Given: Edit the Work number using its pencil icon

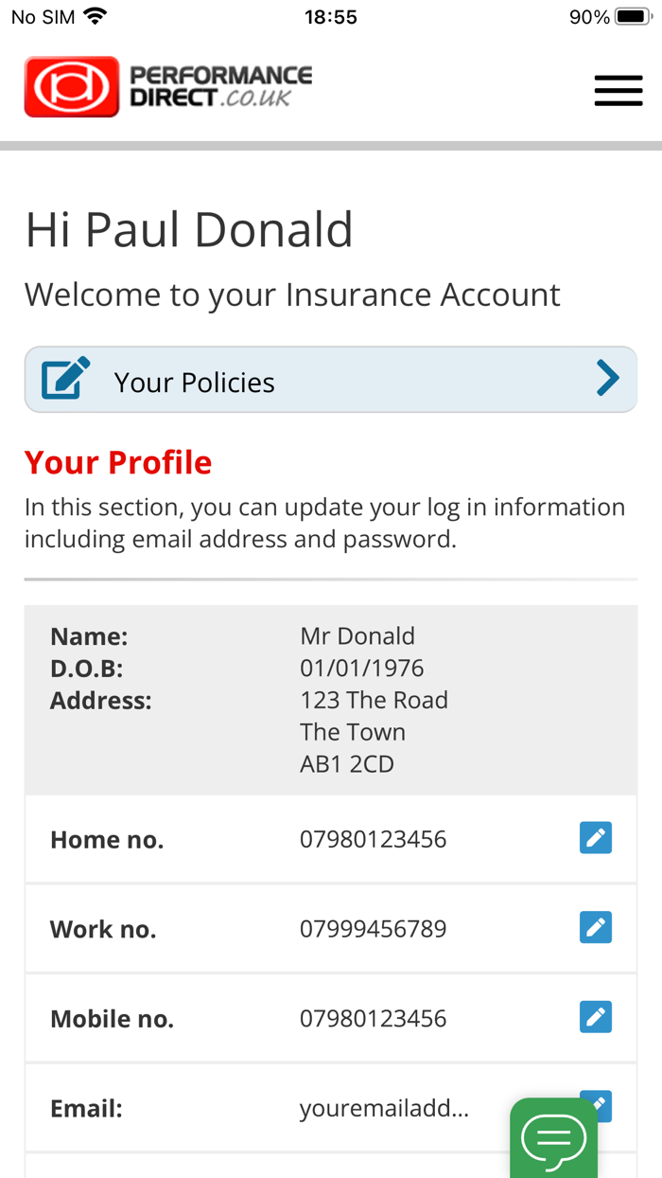Looking at the screenshot, I should pyautogui.click(x=596, y=927).
